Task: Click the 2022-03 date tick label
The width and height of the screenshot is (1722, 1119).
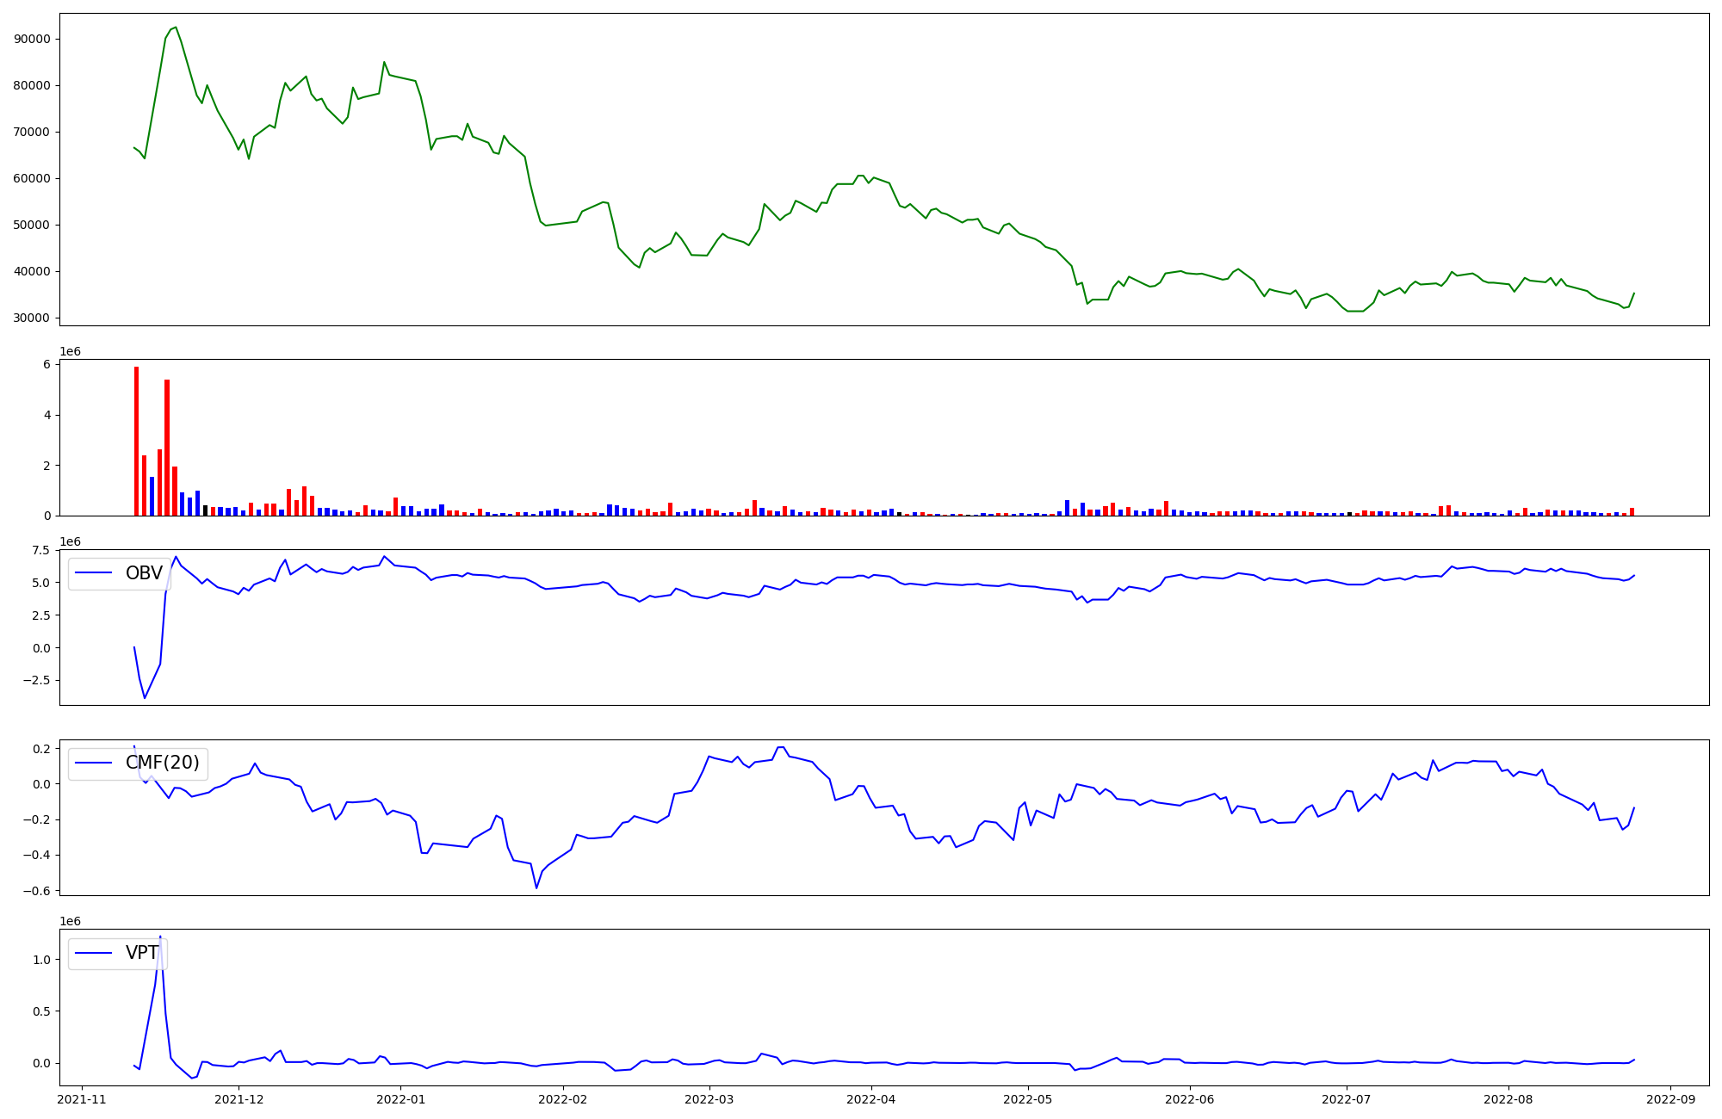Action: point(709,1099)
